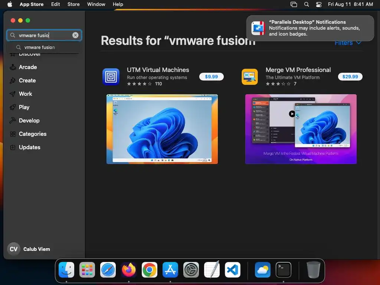Open the Merge VM Professional app icon
The height and width of the screenshot is (285, 380).
250,77
